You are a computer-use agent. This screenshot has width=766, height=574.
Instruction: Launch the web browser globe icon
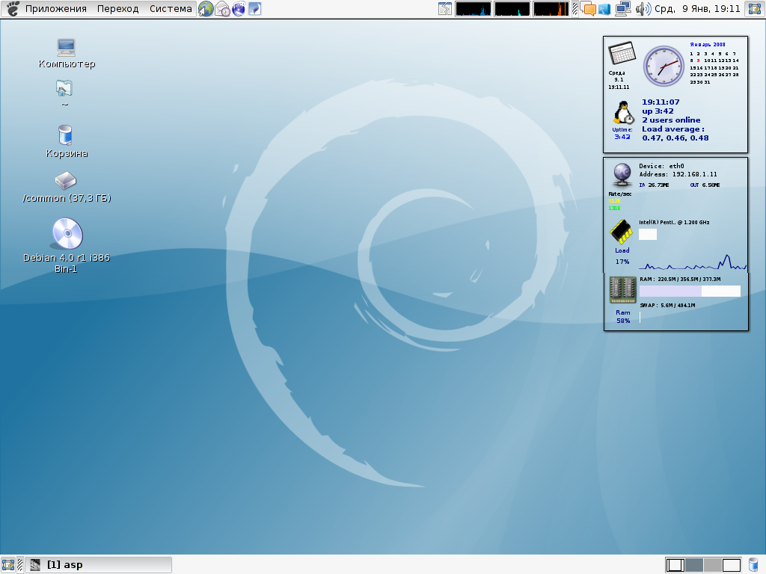click(x=206, y=9)
